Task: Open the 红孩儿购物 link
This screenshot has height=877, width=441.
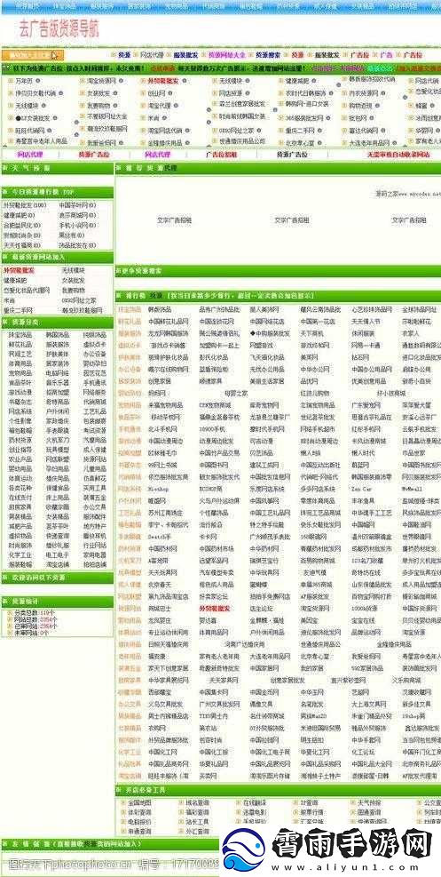Action: click(x=315, y=394)
